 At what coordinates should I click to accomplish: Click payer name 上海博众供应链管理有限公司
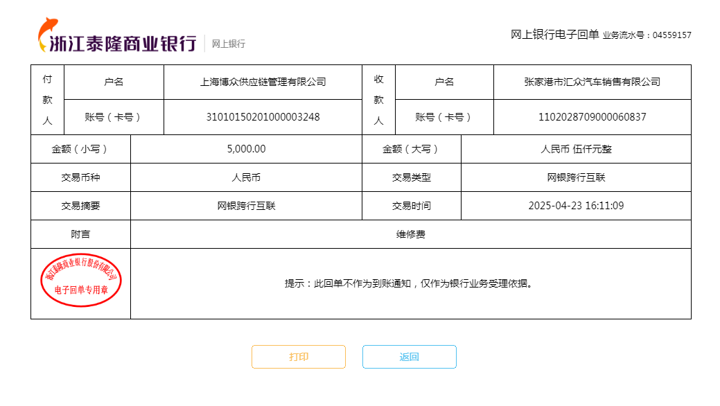tap(263, 82)
